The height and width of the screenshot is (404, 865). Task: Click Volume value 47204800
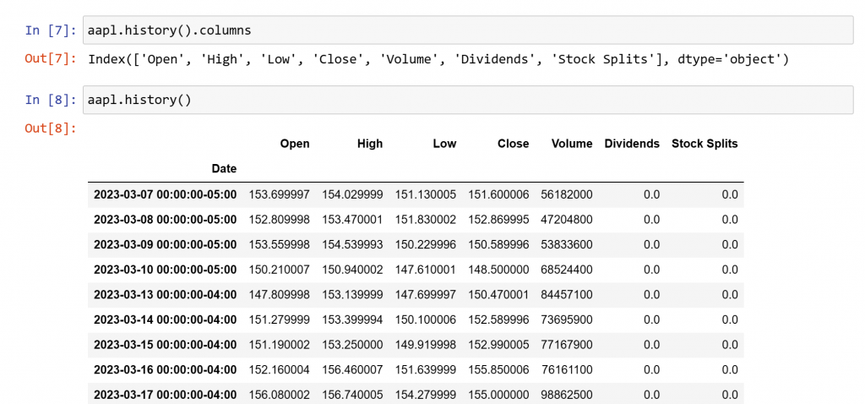coord(567,220)
